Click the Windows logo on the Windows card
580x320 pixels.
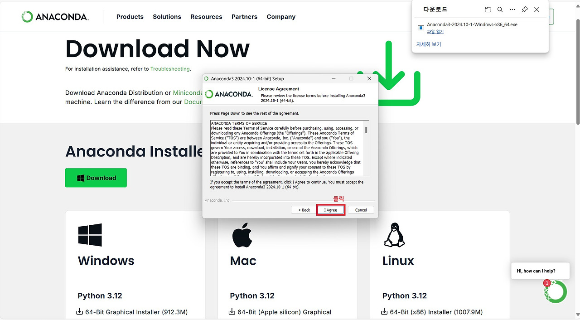point(90,235)
